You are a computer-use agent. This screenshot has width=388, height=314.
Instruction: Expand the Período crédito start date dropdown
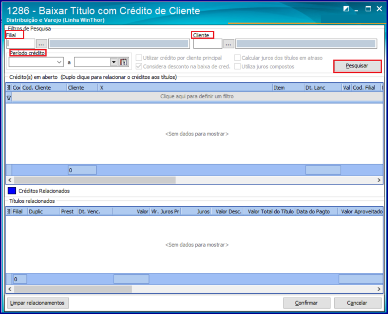59,62
